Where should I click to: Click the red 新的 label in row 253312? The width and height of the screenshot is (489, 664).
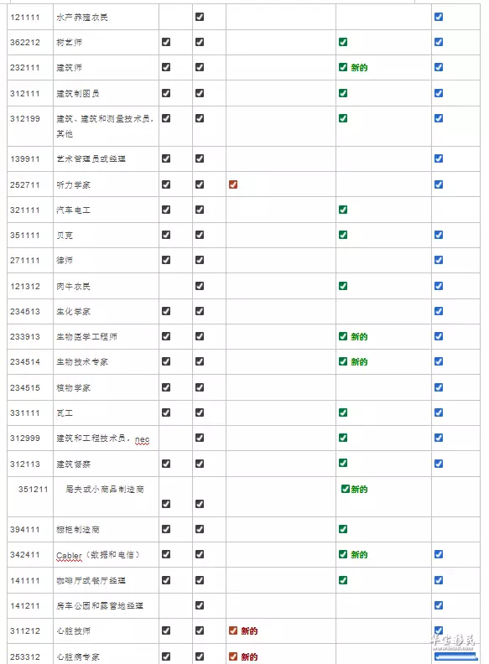tap(249, 656)
